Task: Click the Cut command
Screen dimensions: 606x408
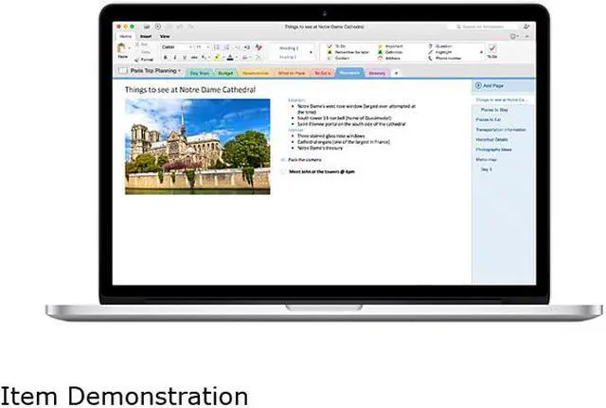Action: click(143, 44)
